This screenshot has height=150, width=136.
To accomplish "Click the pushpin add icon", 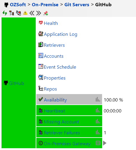I will (x=46, y=13).
